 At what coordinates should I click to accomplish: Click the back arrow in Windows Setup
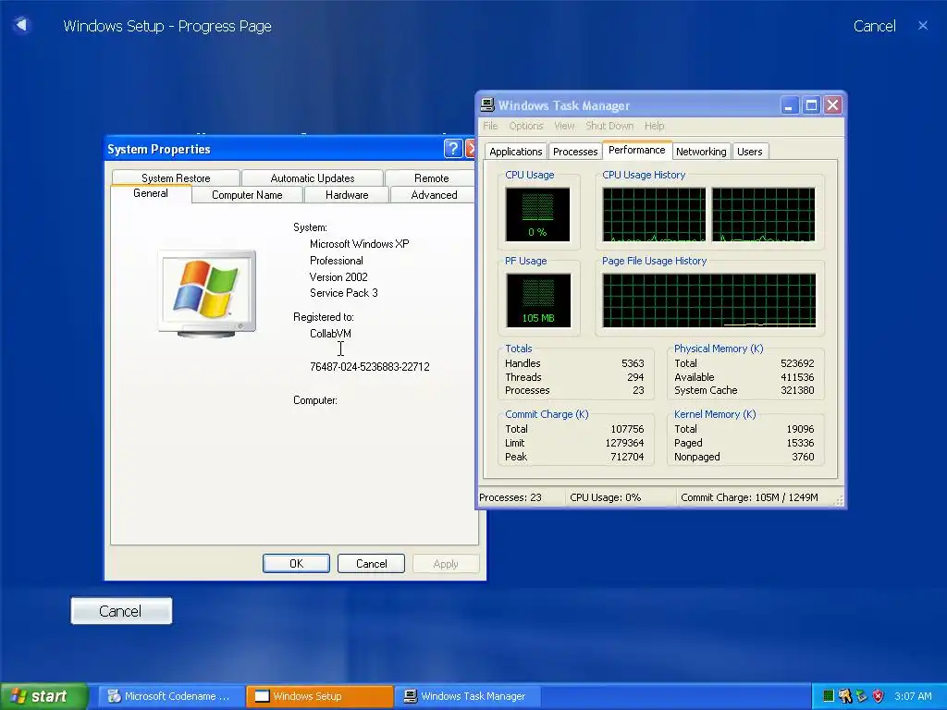pos(22,25)
